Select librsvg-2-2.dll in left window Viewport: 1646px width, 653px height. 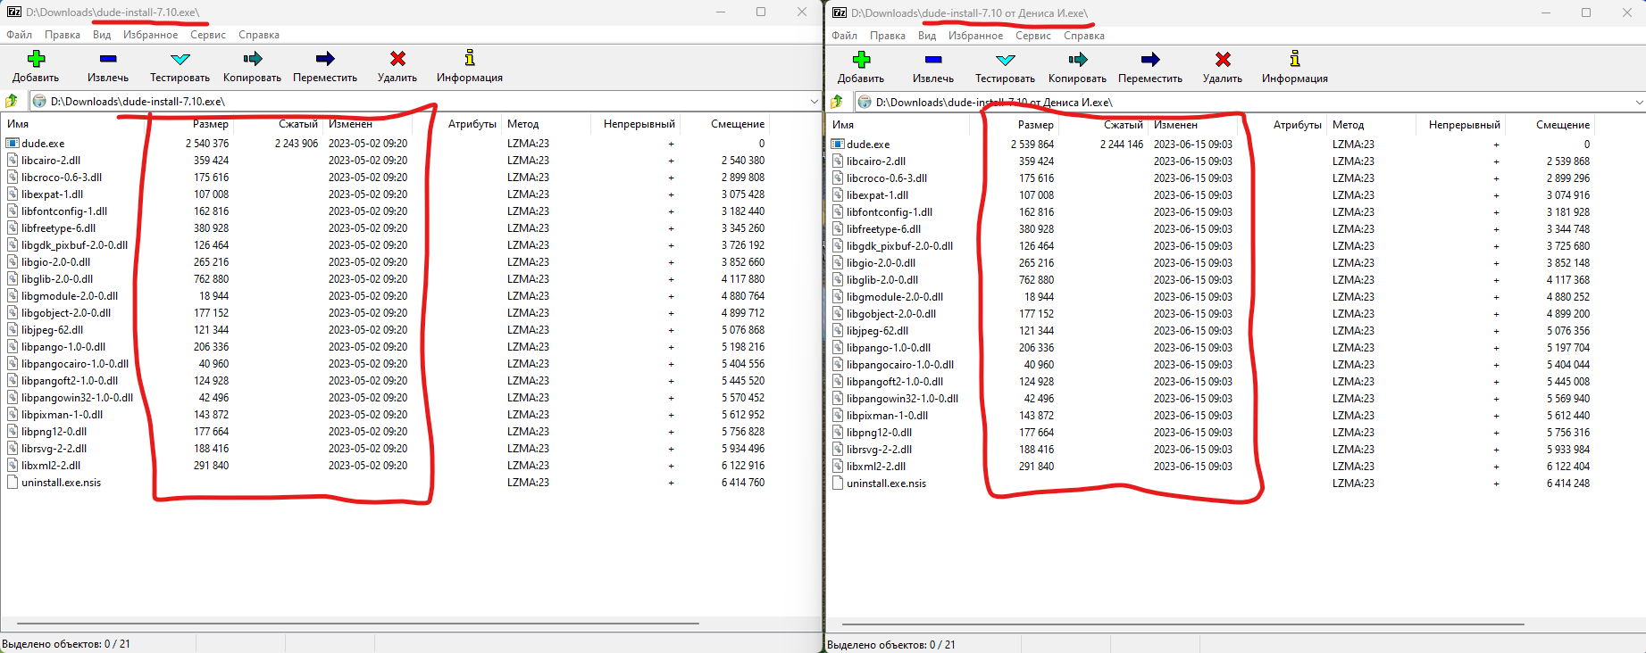tap(54, 449)
